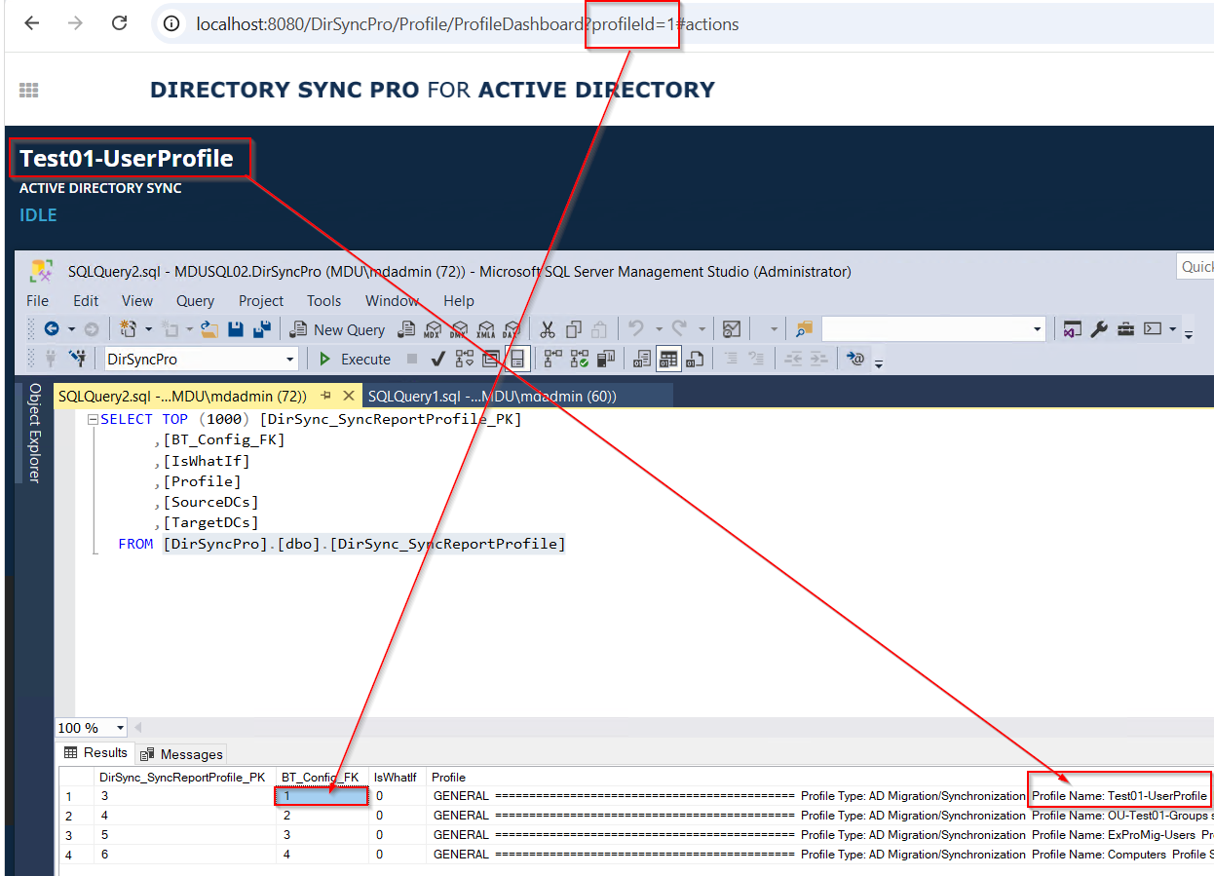Viewport: 1214px width, 876px height.
Task: Open the DirSyncPro database dropdown
Action: pos(289,360)
